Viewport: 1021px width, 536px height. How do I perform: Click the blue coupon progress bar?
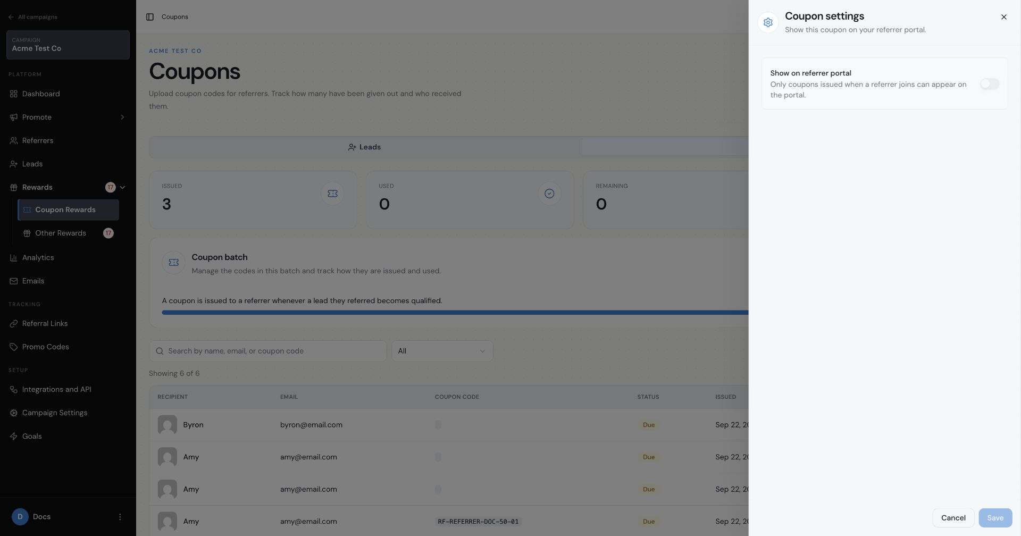455,313
